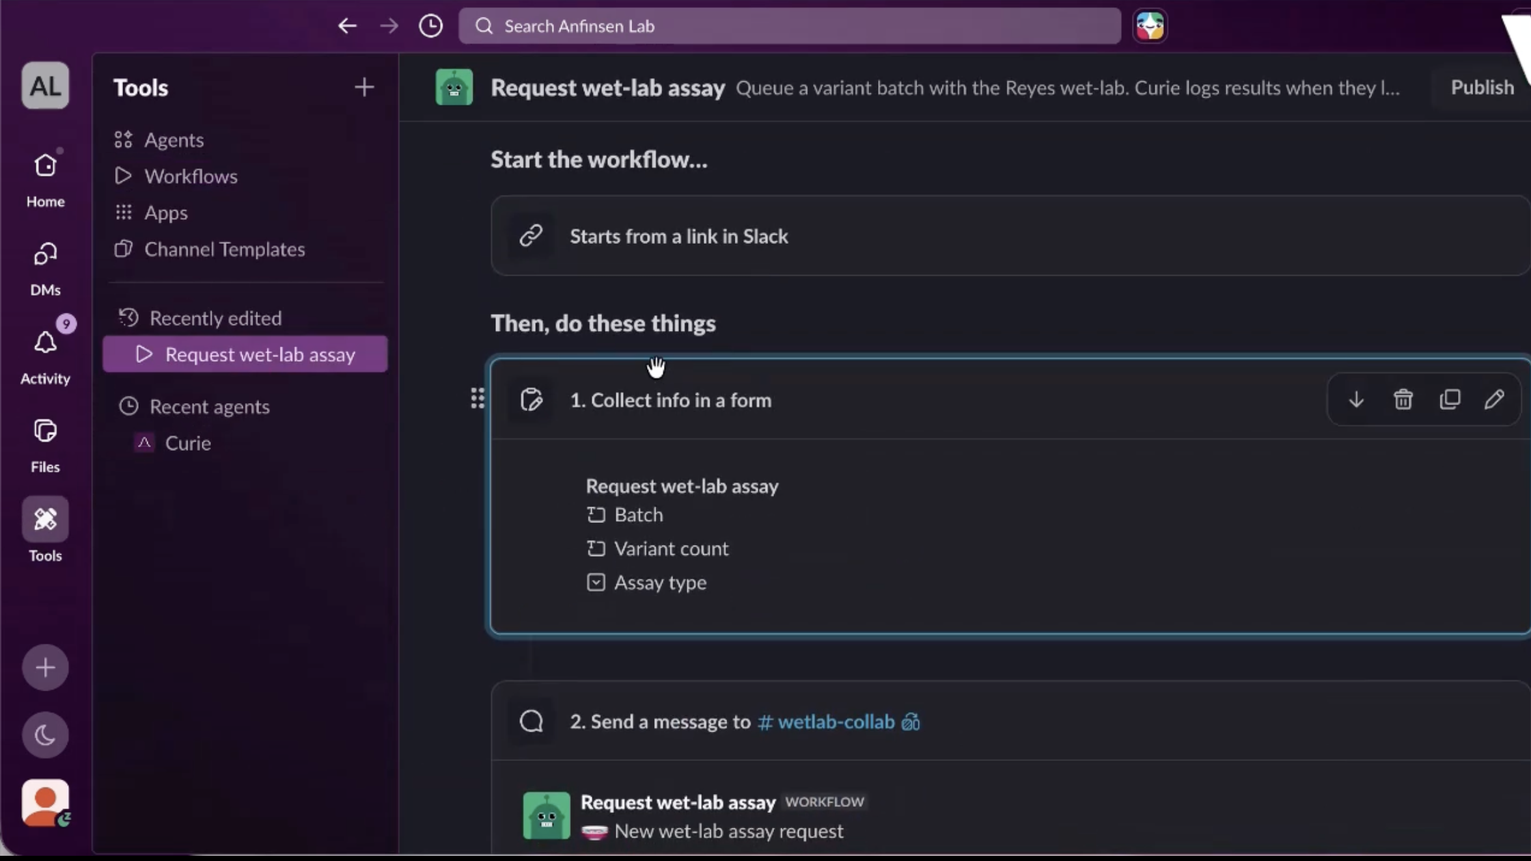1531x861 pixels.
Task: Open the AL workspace switcher
Action: (x=45, y=85)
